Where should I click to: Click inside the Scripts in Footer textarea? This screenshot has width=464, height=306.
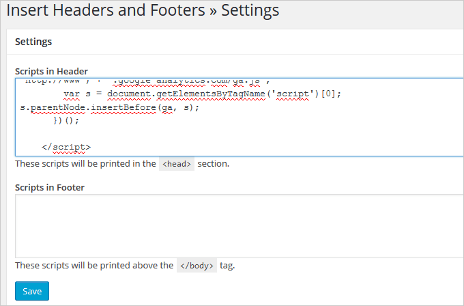pos(240,226)
